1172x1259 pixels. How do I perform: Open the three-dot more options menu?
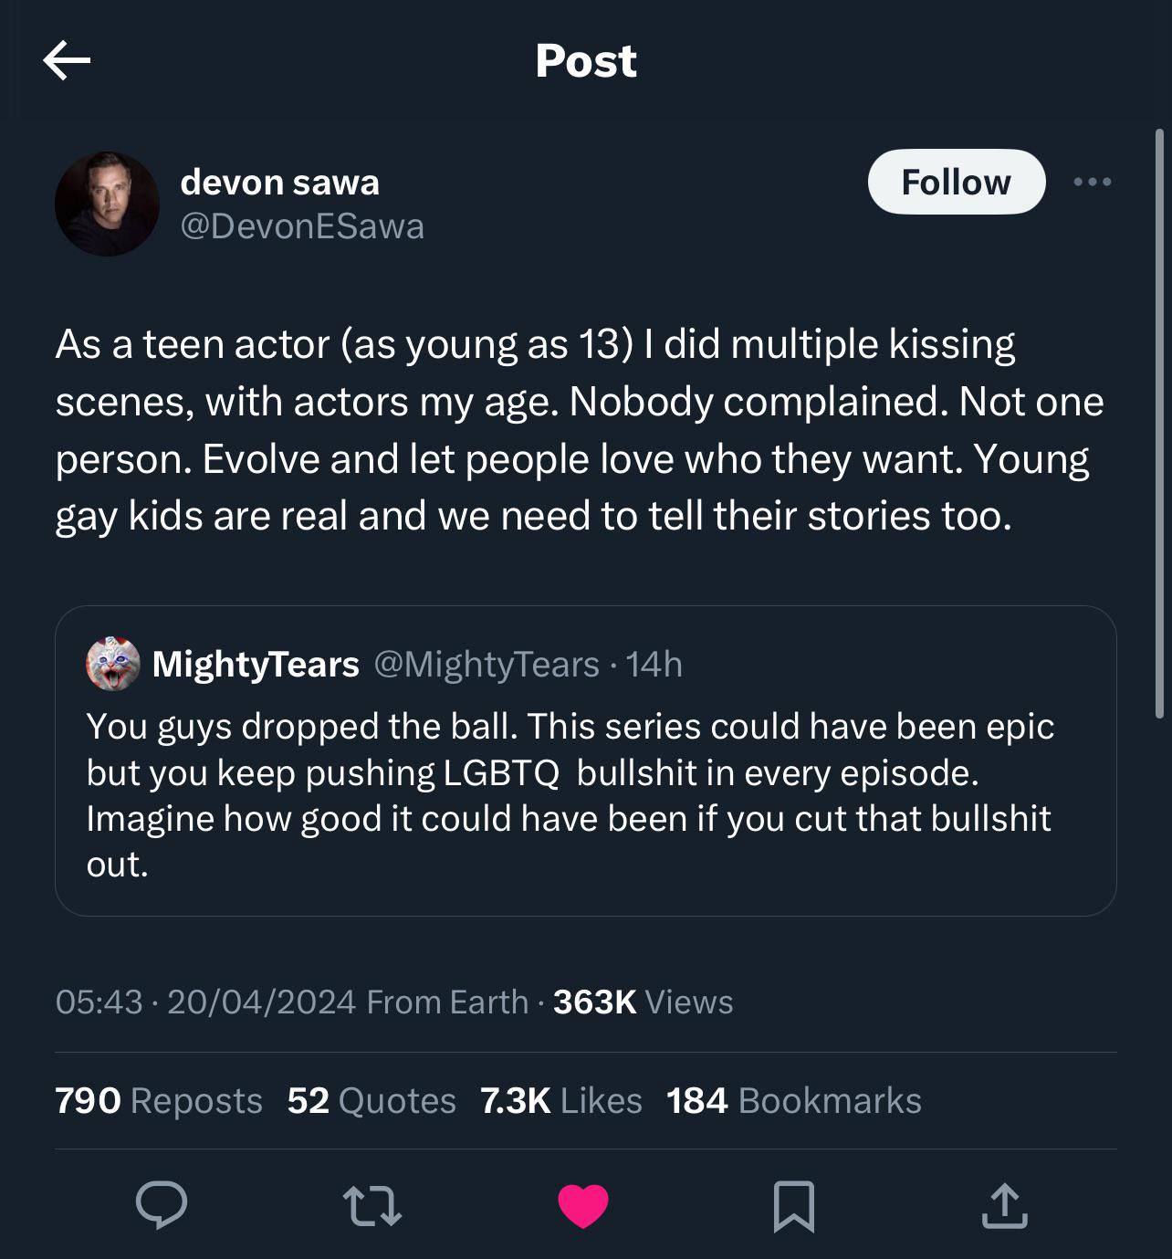click(x=1092, y=182)
